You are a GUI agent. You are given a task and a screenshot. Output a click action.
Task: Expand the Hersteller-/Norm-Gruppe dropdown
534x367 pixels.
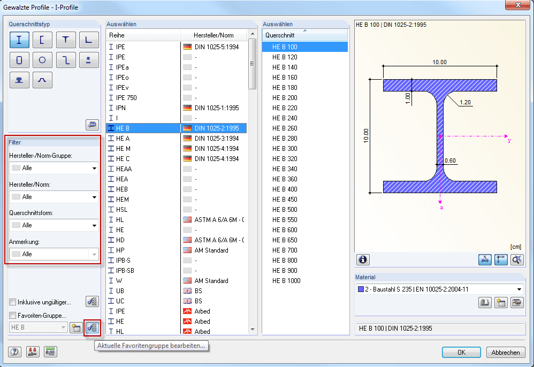(54, 168)
